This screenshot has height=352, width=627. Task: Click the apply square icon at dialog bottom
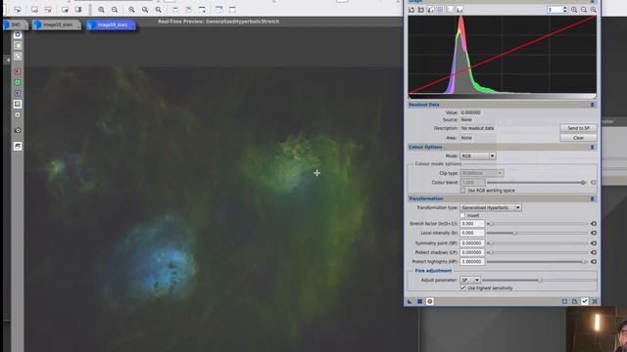pyautogui.click(x=420, y=301)
